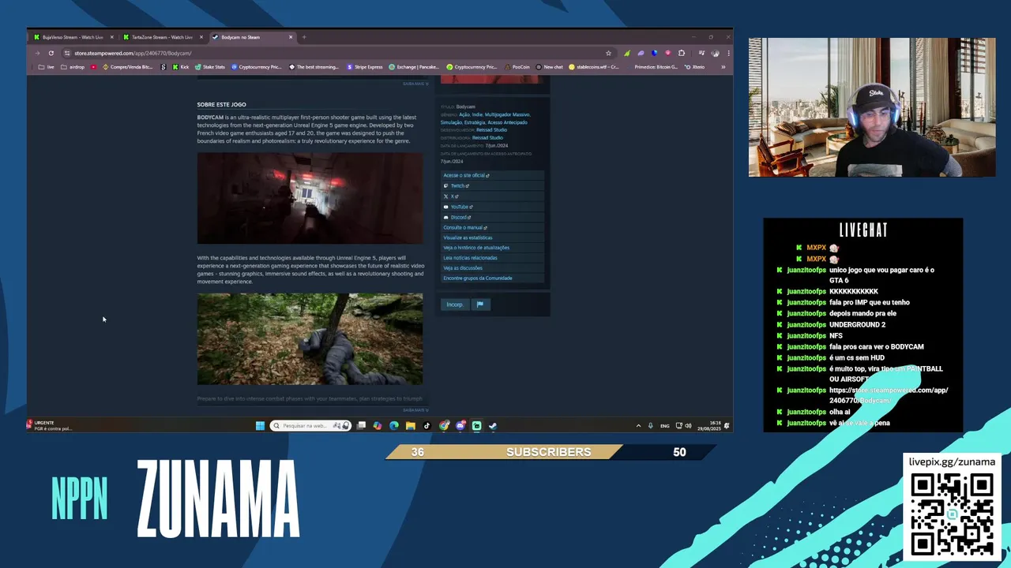Viewport: 1011px width, 568px height.
Task: Click 'Encontre grupos da Comunidade'
Action: [x=492, y=278]
